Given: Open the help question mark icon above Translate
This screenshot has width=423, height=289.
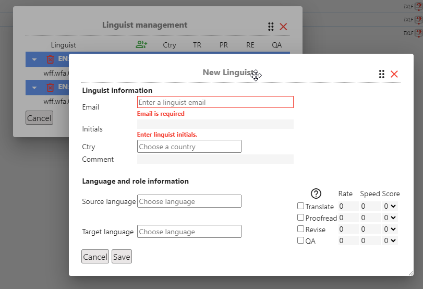Looking at the screenshot, I should tap(316, 194).
